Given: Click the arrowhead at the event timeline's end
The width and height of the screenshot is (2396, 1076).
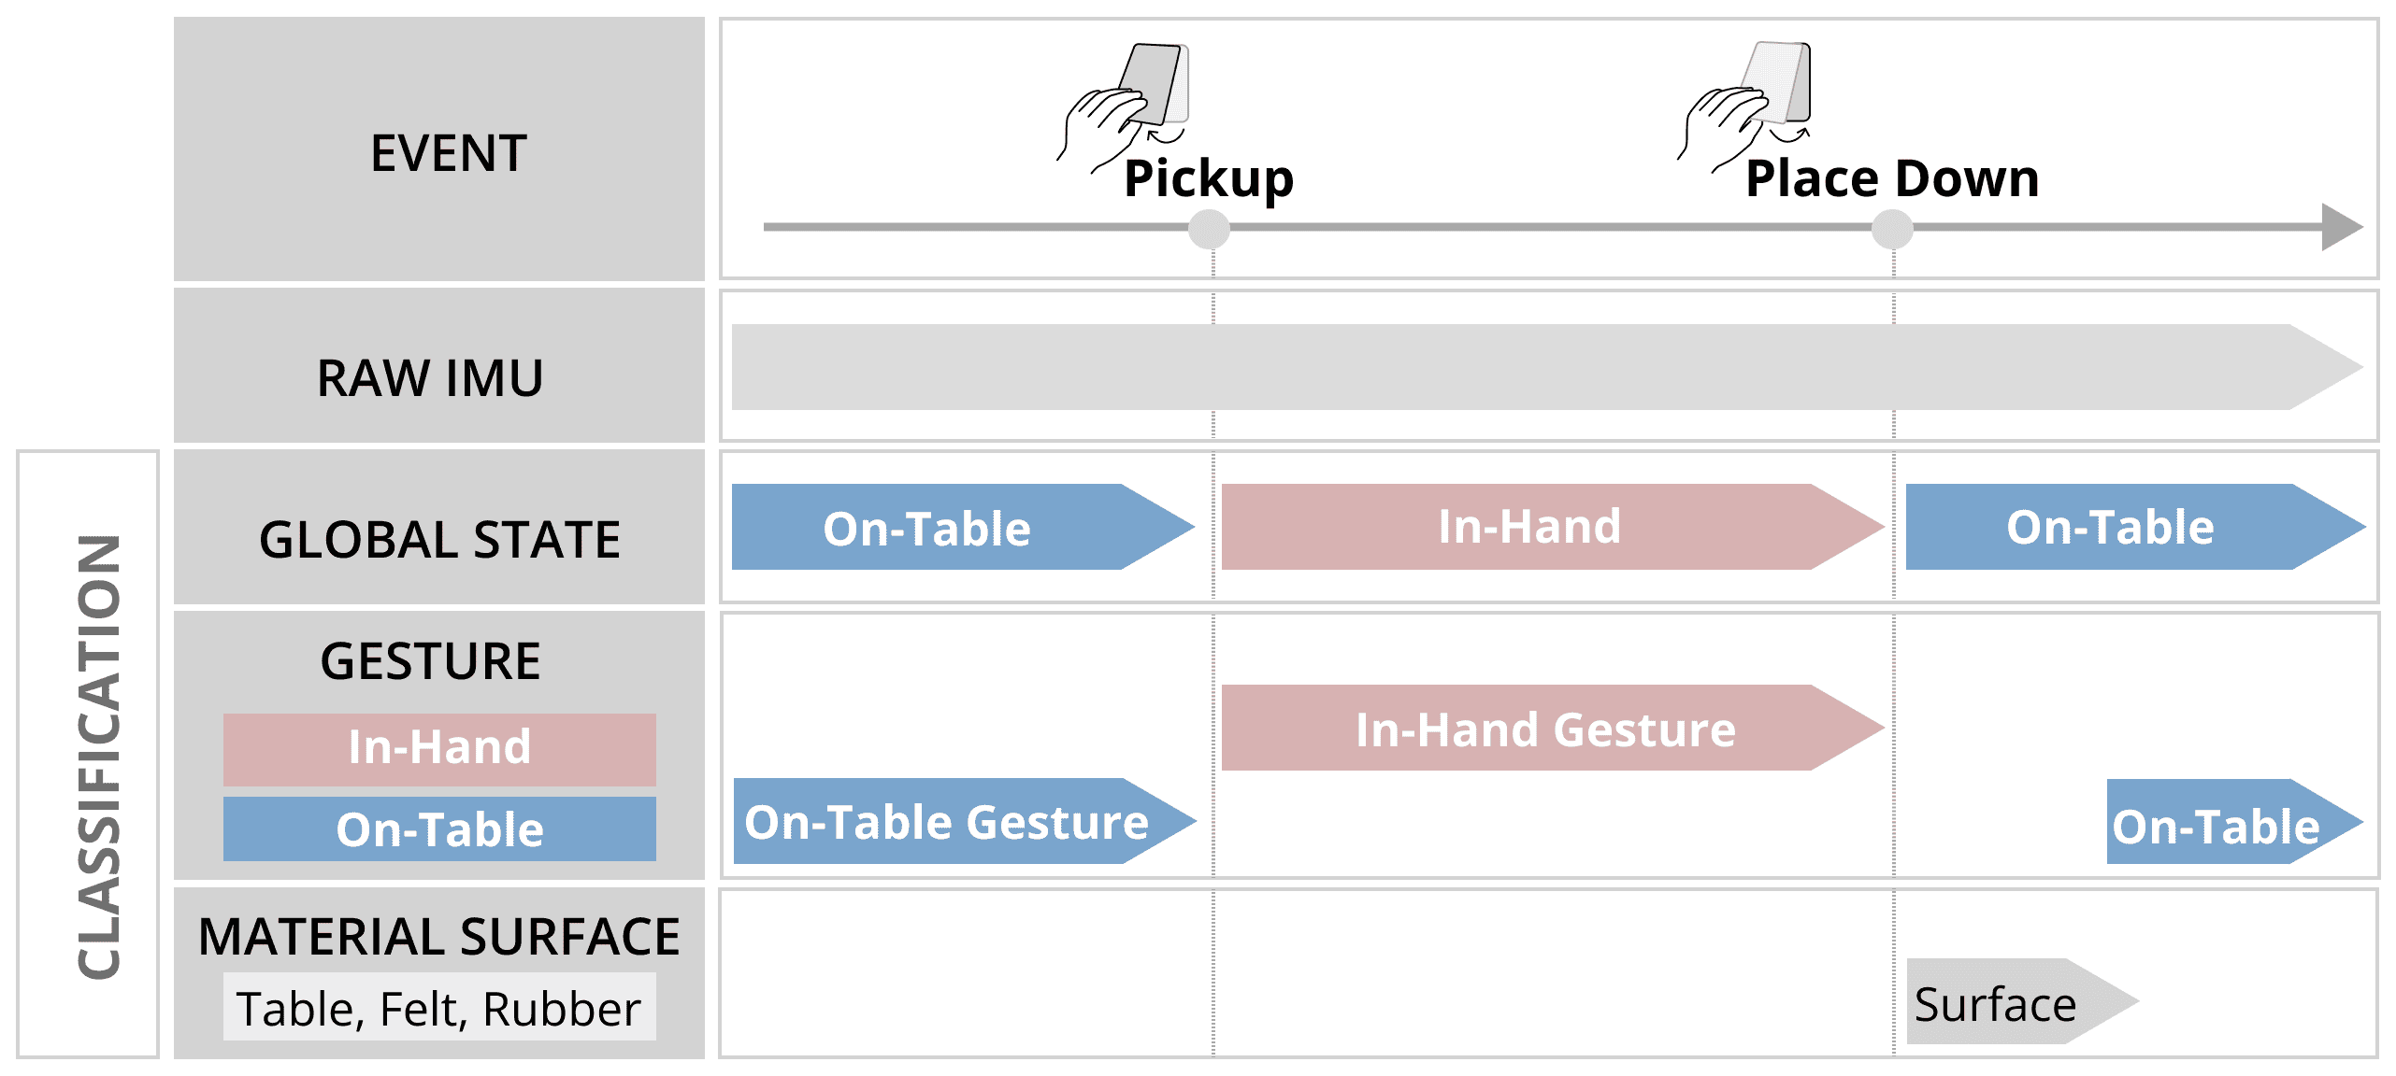Looking at the screenshot, I should point(2341,227).
